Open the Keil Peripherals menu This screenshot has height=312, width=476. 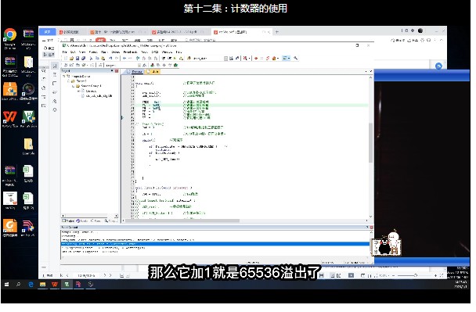click(x=131, y=52)
